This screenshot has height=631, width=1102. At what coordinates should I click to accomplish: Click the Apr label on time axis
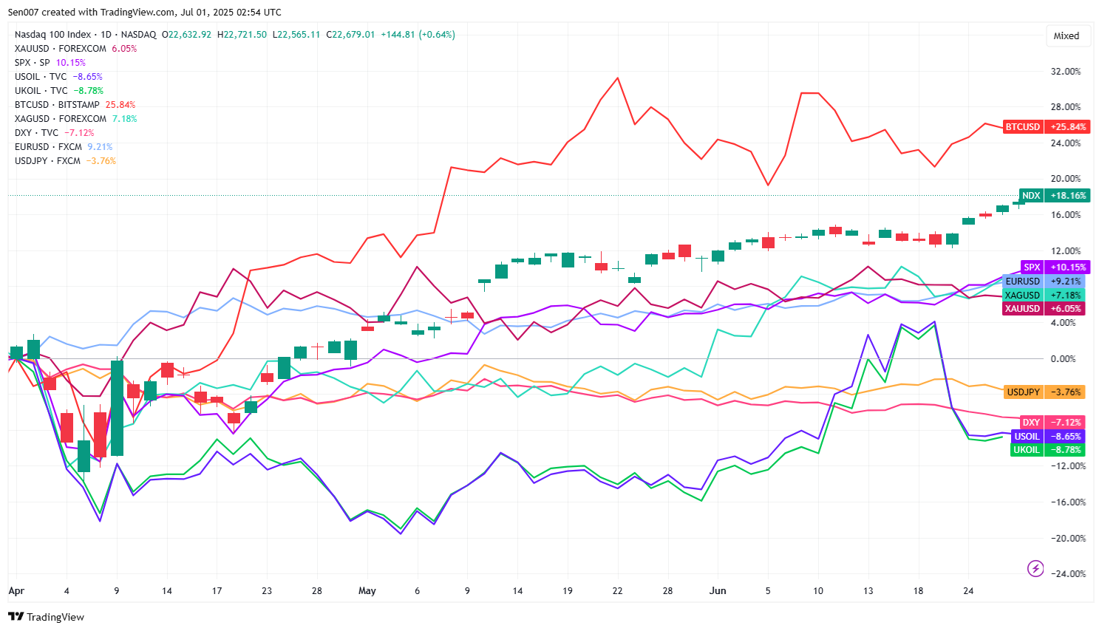(x=16, y=591)
